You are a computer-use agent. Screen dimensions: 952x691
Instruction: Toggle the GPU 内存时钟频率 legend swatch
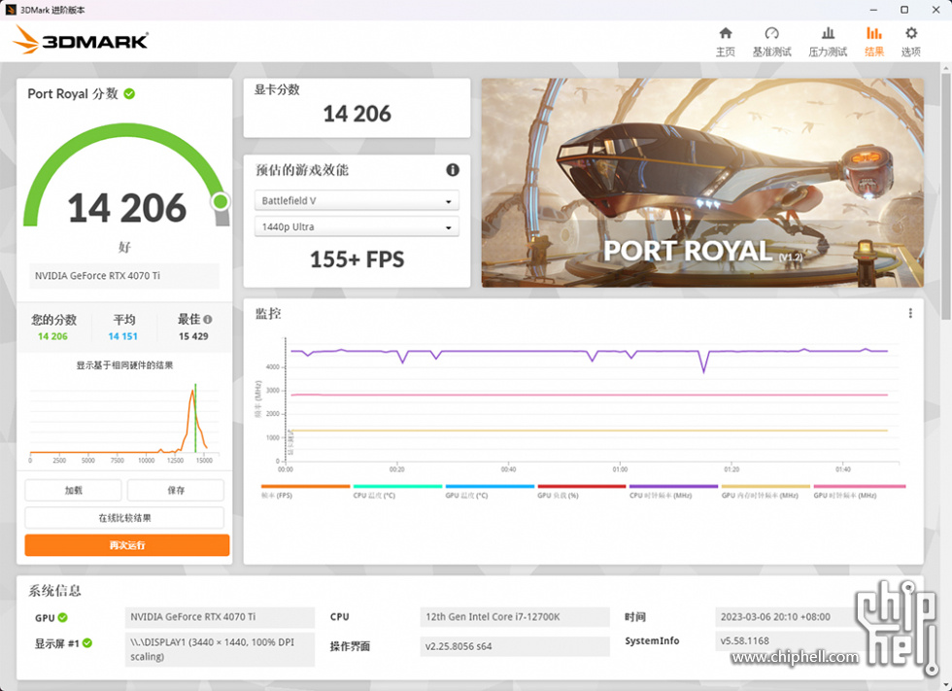pyautogui.click(x=765, y=486)
